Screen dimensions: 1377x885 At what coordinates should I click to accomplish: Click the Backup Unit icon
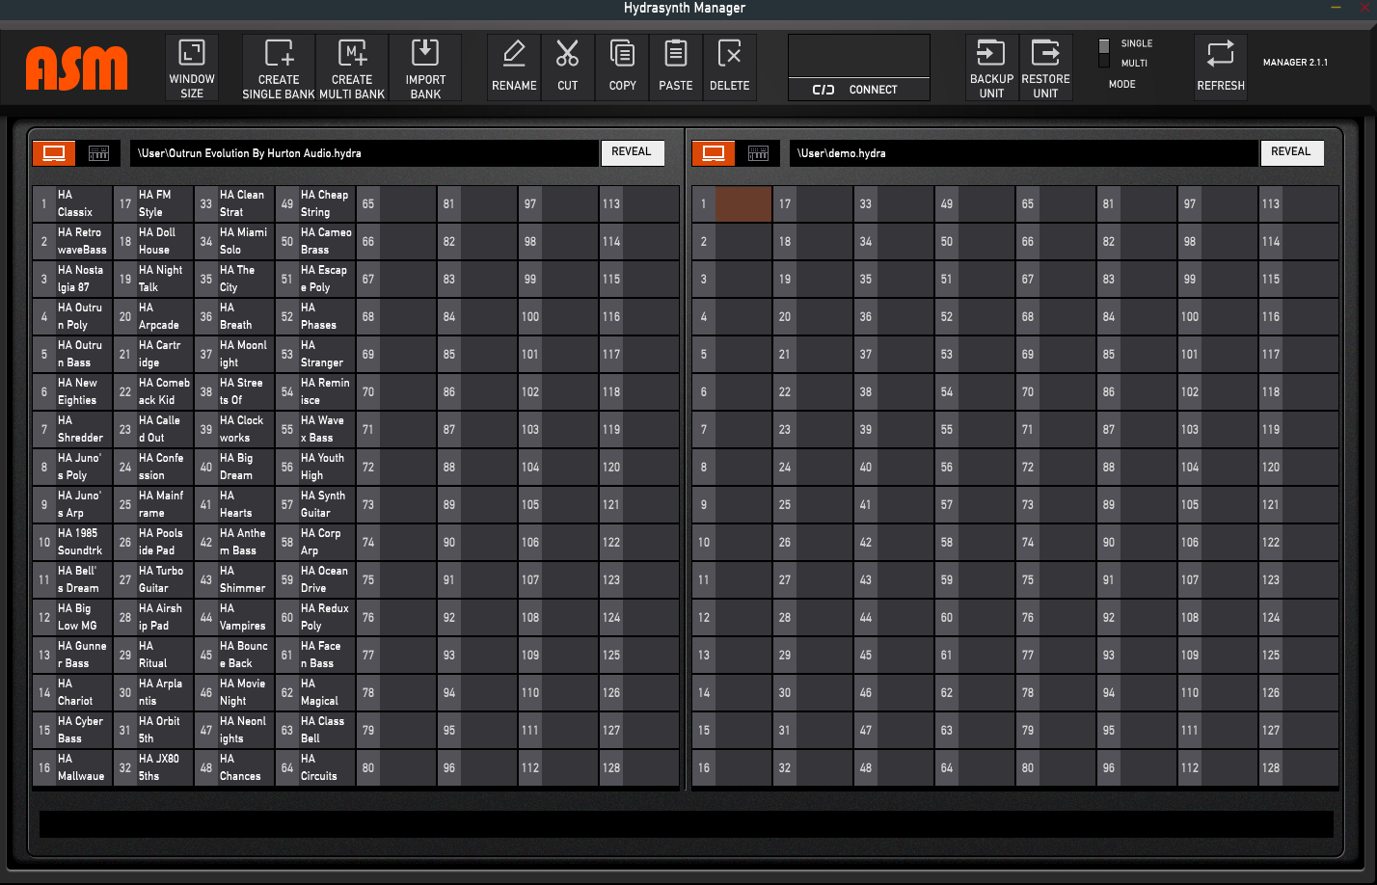pos(992,67)
